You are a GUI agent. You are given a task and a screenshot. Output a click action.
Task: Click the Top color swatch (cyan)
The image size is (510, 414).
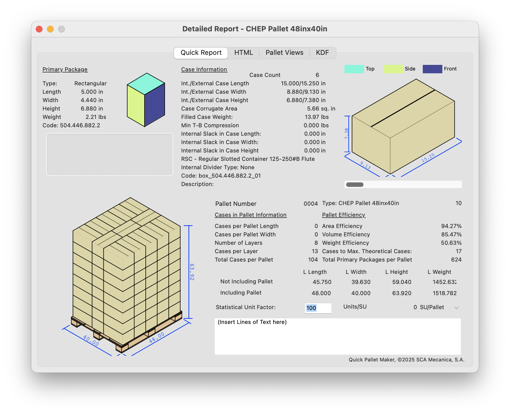[x=354, y=69]
